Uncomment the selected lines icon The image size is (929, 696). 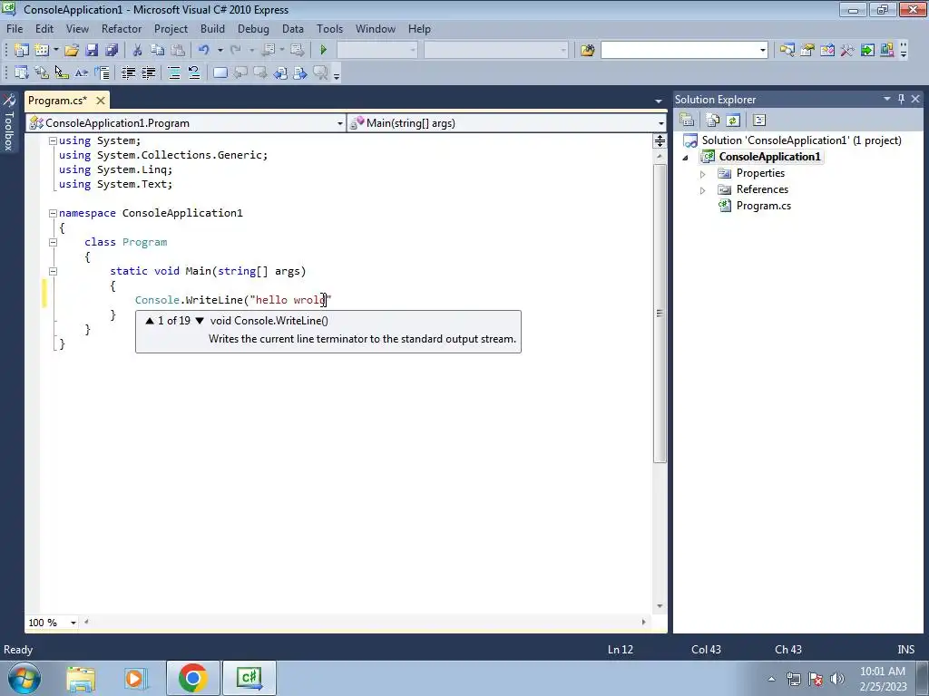(194, 72)
